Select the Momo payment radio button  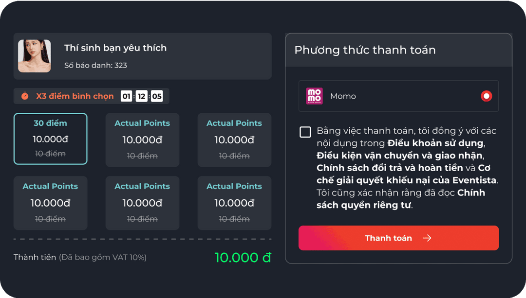[486, 96]
